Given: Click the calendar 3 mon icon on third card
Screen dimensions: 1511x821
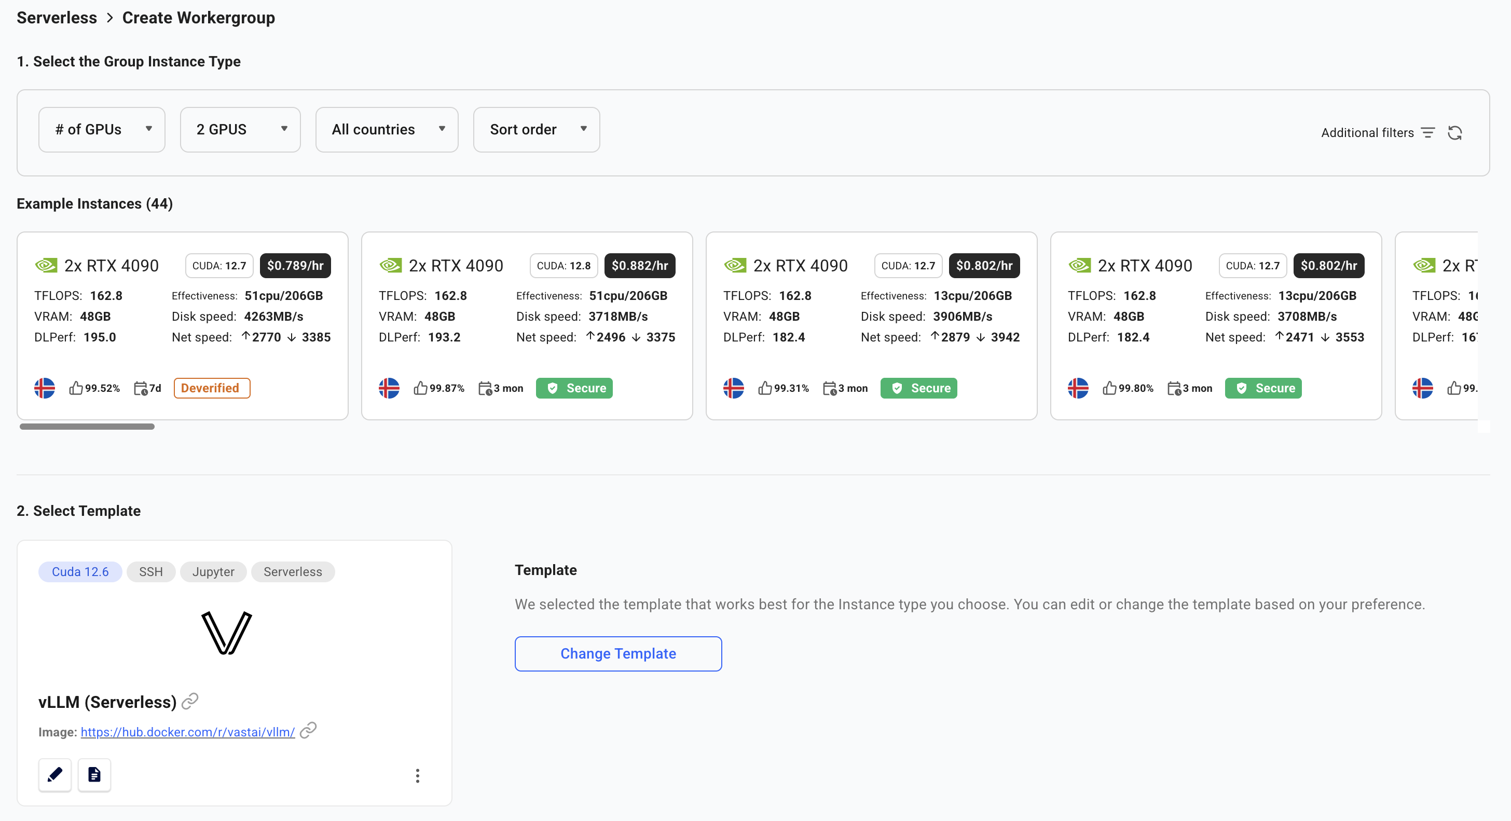Looking at the screenshot, I should [x=829, y=388].
